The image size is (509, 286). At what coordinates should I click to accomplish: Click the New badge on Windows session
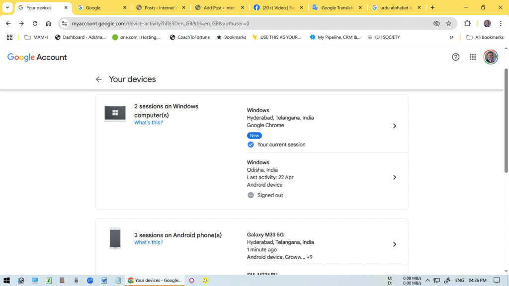click(x=254, y=136)
